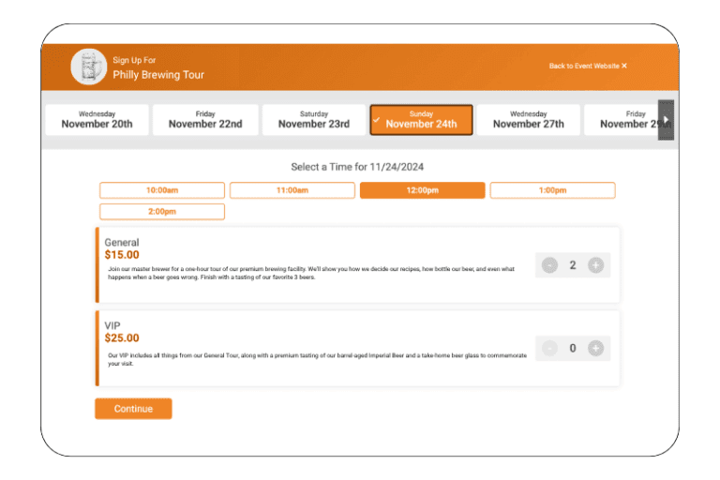This screenshot has width=720, height=480.
Task: Click the VIP ticket quantity field
Action: (573, 349)
